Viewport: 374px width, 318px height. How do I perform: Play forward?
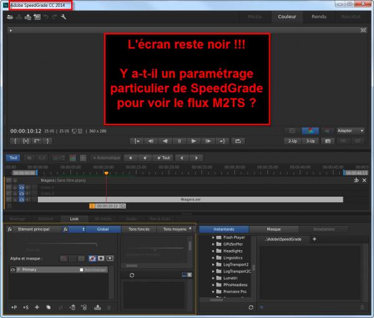194,141
